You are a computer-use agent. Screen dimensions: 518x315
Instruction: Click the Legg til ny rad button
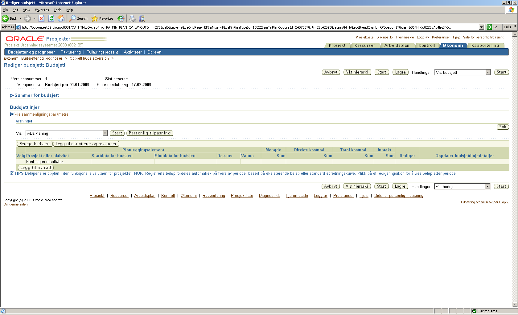click(x=35, y=167)
